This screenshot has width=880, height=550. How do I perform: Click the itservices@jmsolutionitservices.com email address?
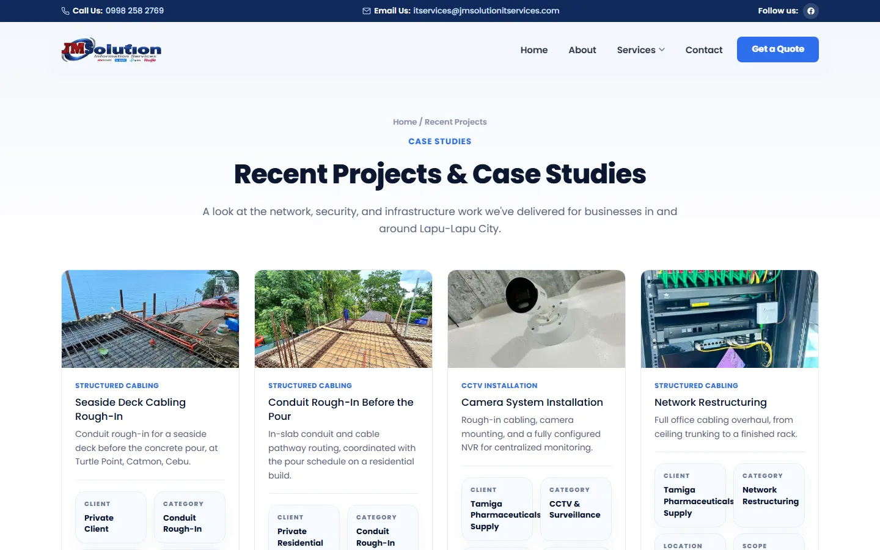tap(486, 11)
